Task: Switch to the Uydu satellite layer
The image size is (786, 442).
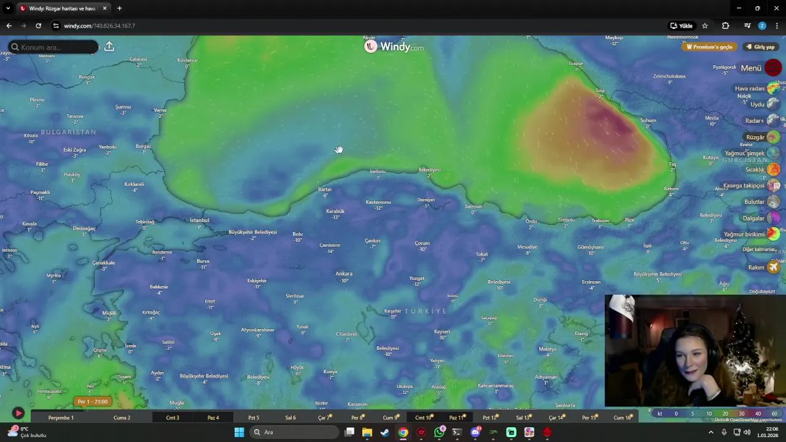Action: point(765,104)
